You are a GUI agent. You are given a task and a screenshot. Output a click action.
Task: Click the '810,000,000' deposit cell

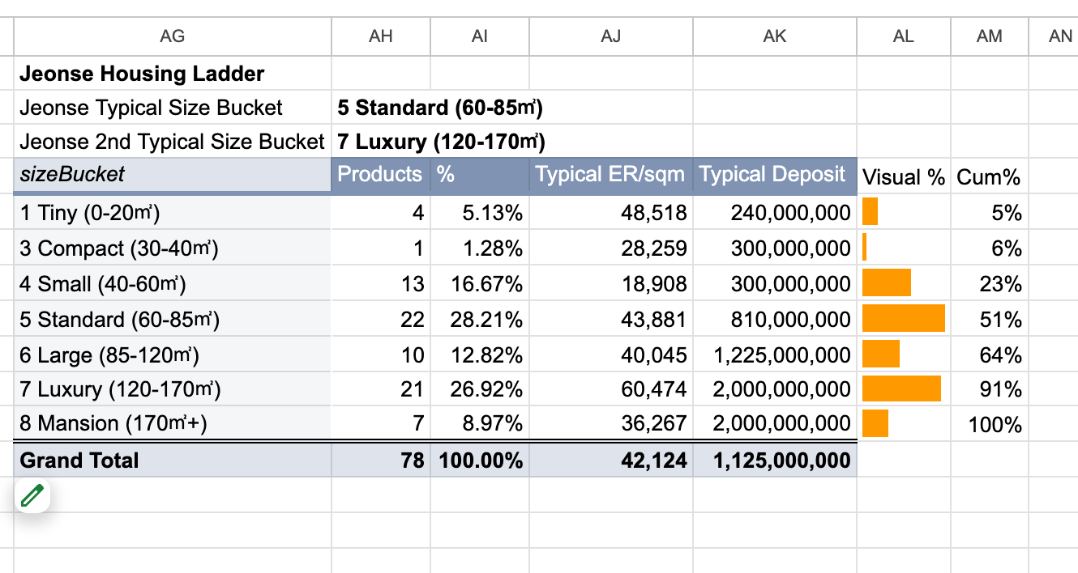click(775, 320)
